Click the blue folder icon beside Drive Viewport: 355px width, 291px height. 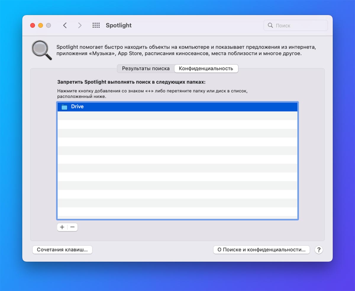click(x=64, y=107)
